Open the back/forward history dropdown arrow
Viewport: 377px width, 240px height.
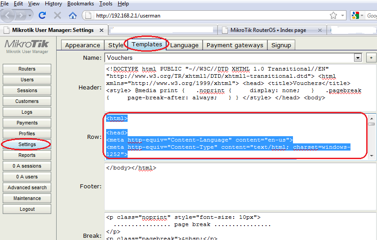30,16
